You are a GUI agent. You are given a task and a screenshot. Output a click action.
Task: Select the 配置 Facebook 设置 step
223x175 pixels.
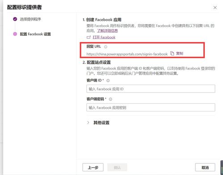tap(35, 34)
